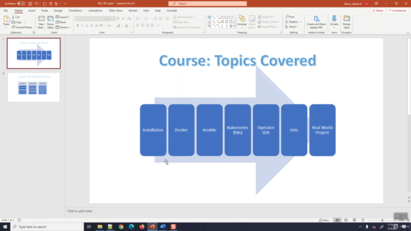
Task: Open the Comments button
Action: tap(398, 10)
